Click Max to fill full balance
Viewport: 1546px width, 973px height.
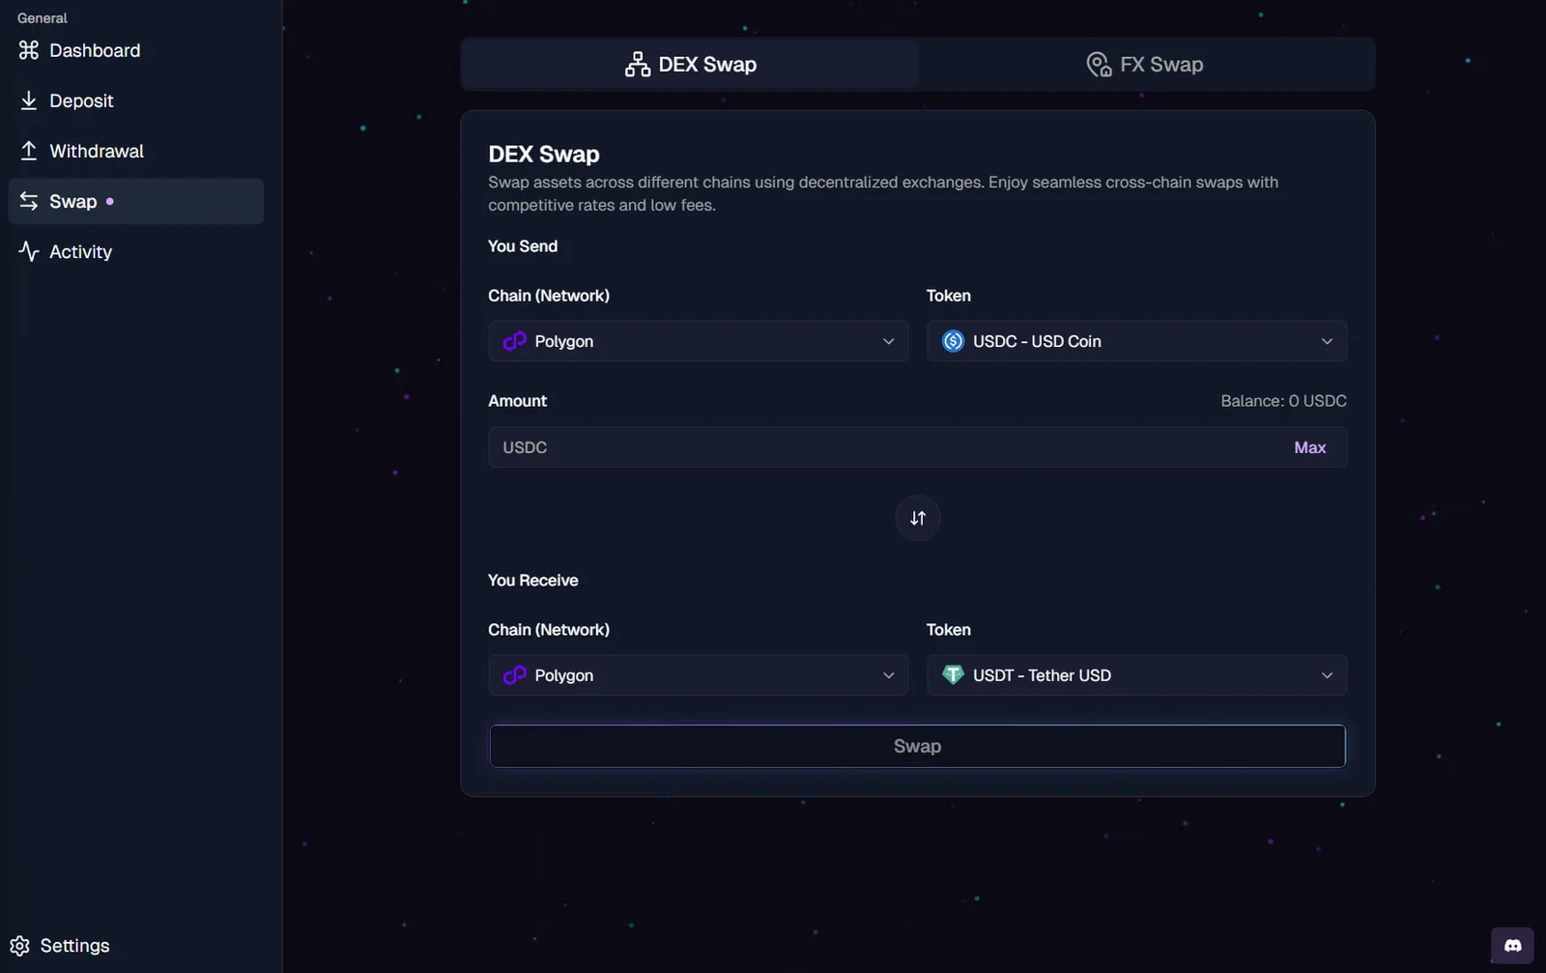[x=1310, y=447]
